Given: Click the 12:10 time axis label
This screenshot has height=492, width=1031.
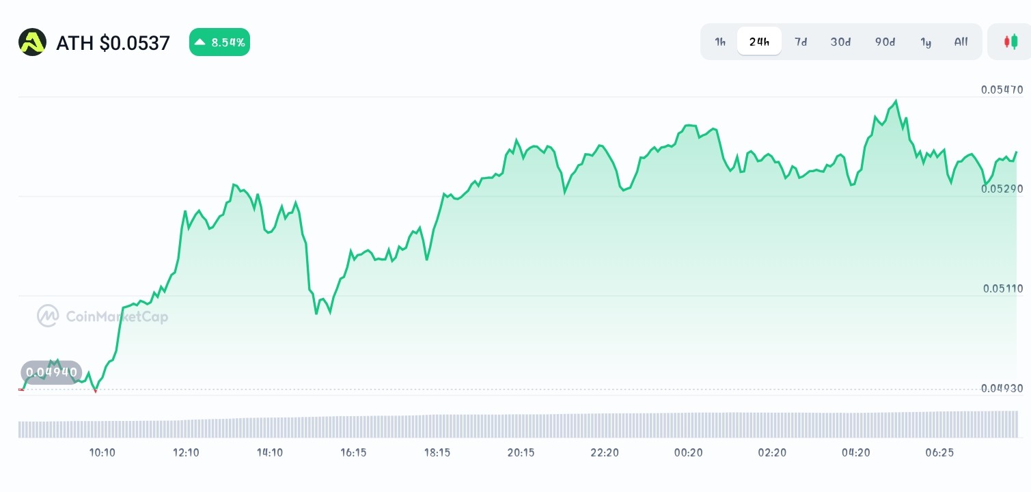Looking at the screenshot, I should click(186, 452).
